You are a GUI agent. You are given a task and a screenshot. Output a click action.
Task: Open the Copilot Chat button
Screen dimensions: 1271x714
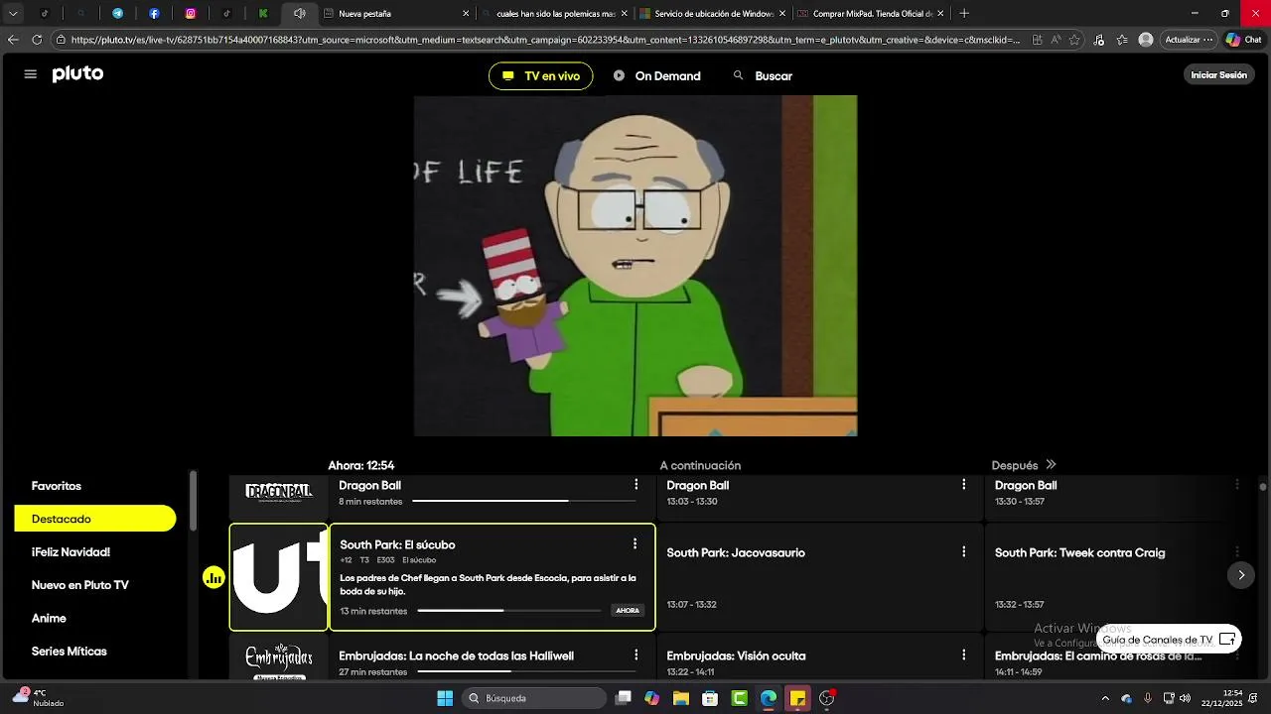1243,40
